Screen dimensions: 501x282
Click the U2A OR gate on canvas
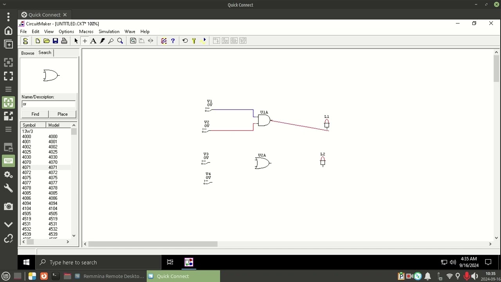point(262,163)
